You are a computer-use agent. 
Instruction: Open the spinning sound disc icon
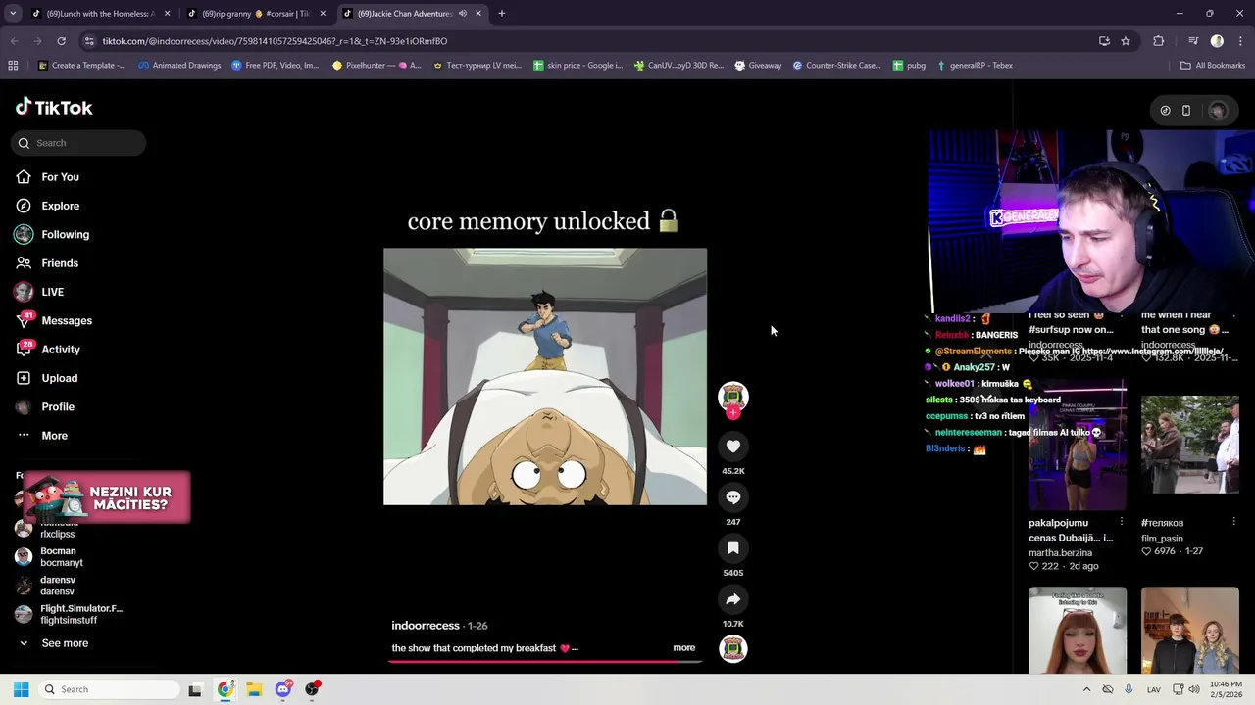coord(732,648)
